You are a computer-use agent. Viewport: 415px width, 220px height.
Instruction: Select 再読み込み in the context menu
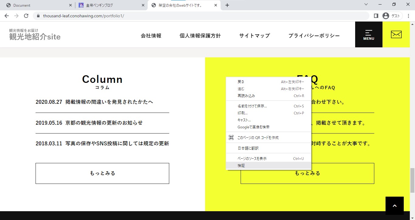pyautogui.click(x=269, y=96)
